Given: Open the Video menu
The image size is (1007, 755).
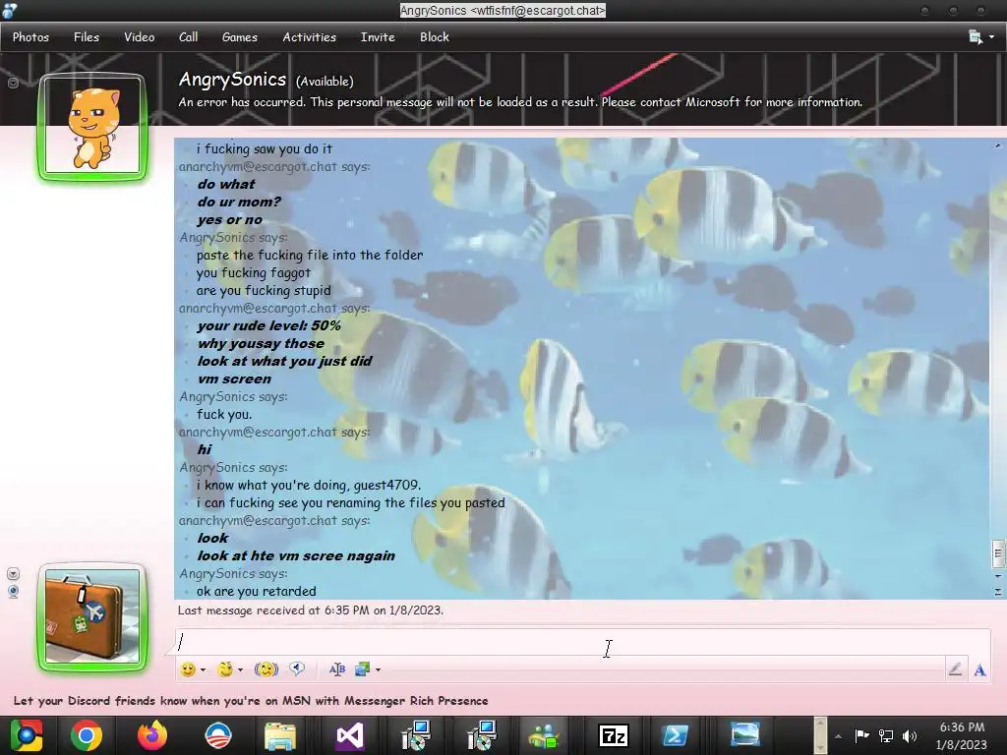Looking at the screenshot, I should coord(140,37).
